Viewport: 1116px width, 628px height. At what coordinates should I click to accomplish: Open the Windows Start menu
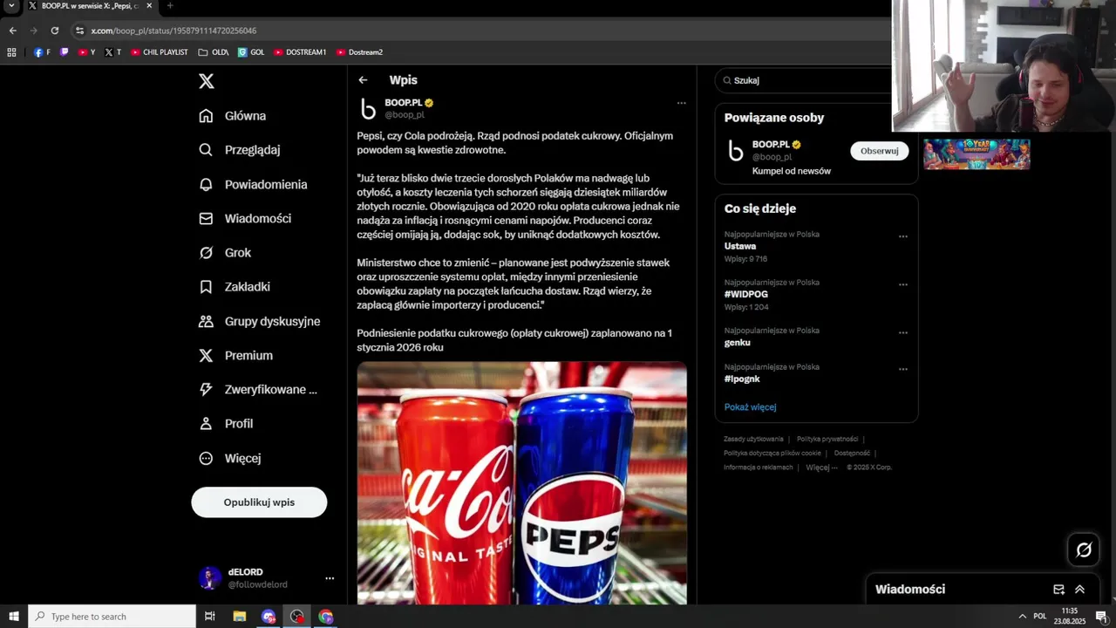coord(14,617)
